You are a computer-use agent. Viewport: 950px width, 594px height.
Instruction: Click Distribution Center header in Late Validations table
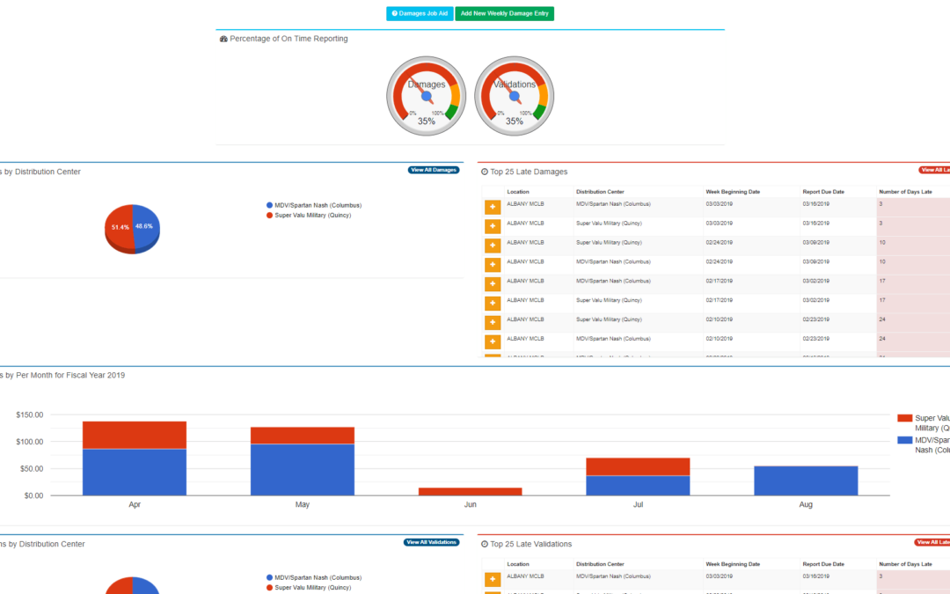click(x=600, y=564)
